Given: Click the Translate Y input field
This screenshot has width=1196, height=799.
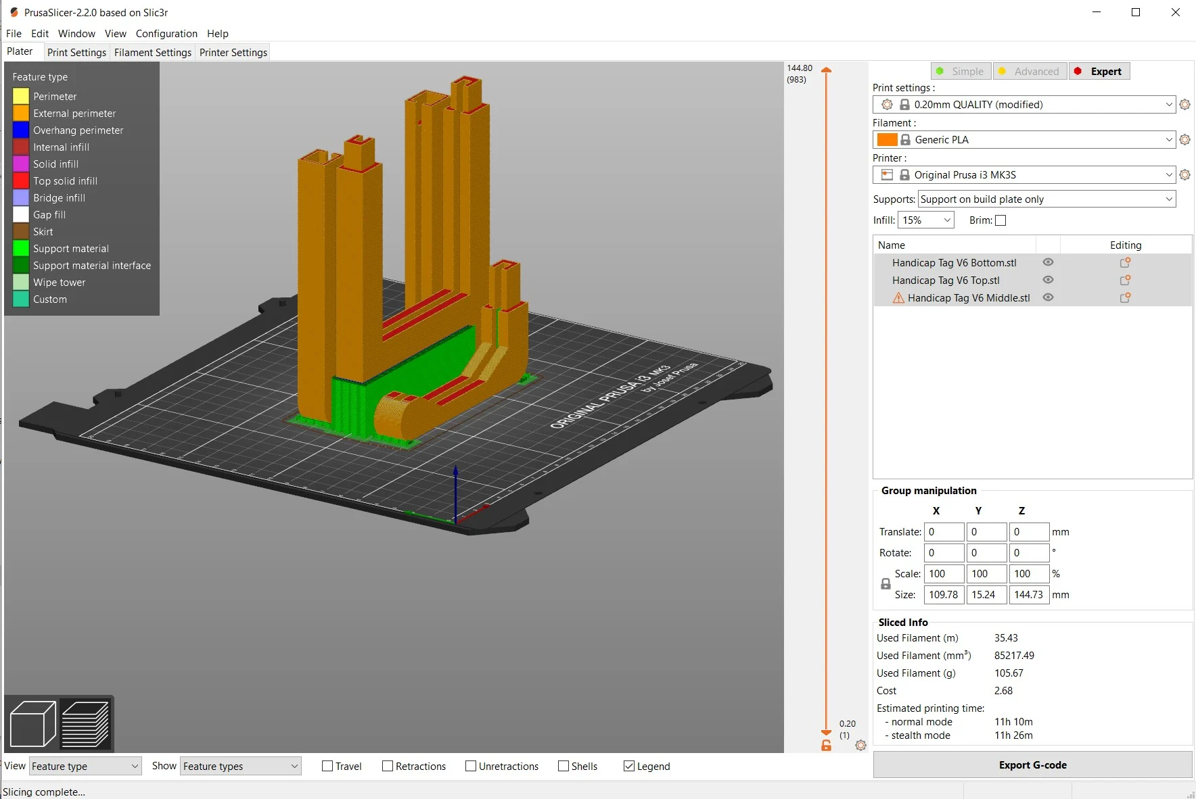Looking at the screenshot, I should coord(986,532).
